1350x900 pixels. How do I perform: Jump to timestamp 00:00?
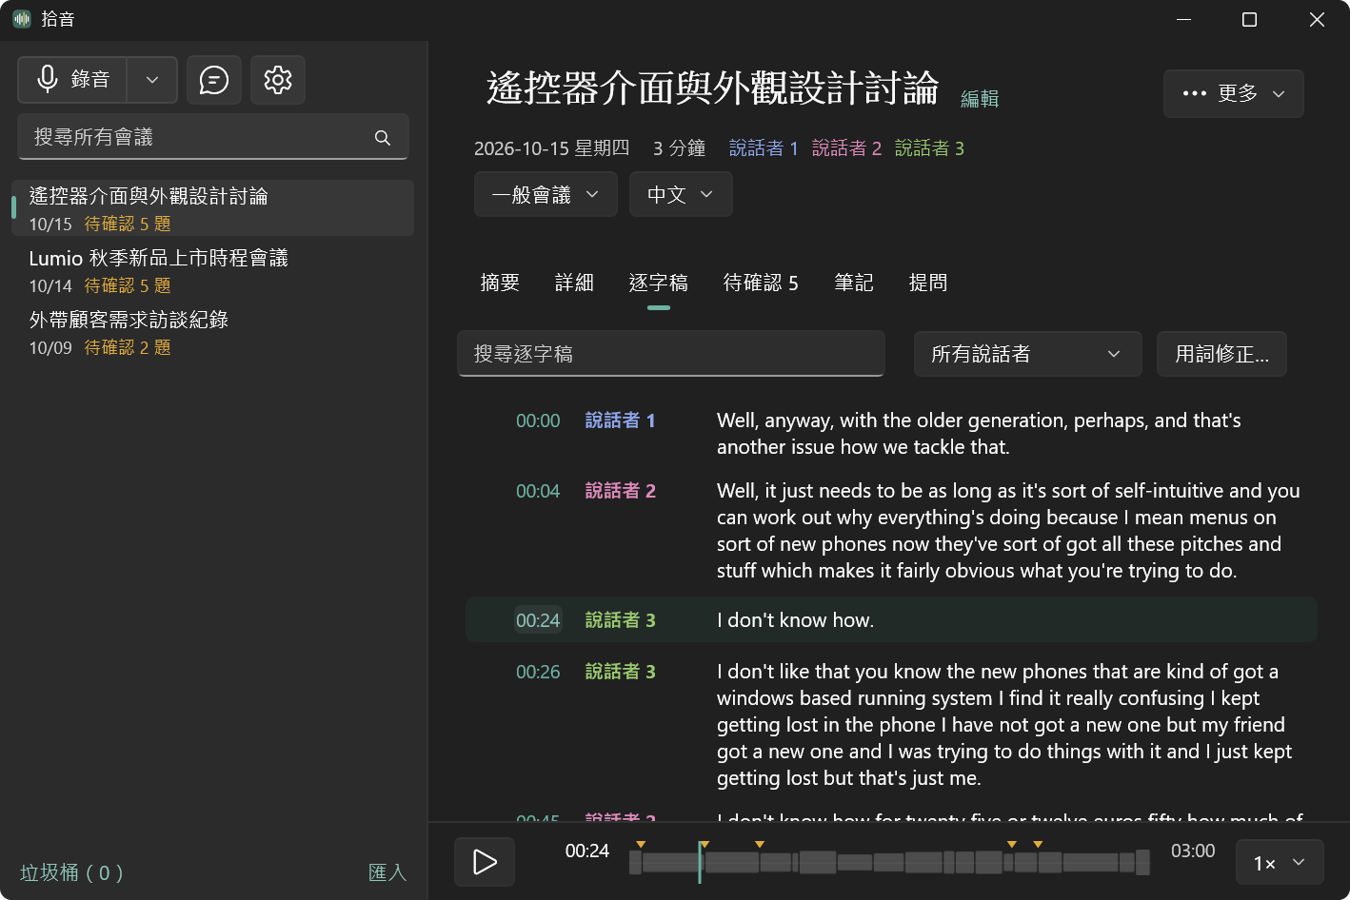coord(538,421)
